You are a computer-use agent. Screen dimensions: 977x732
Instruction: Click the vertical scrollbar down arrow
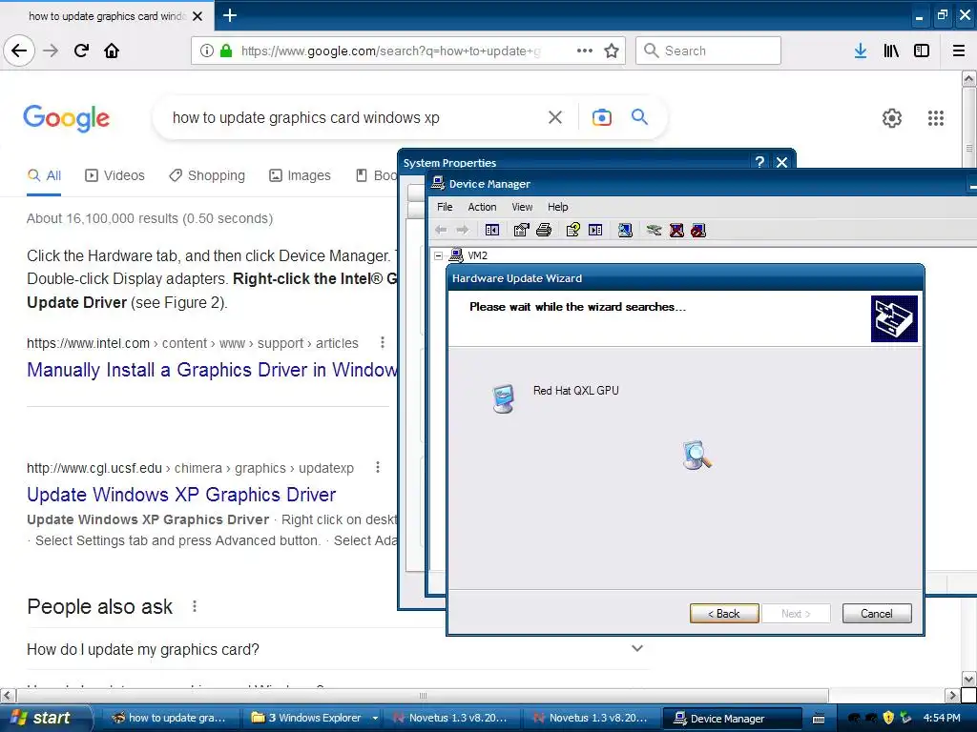[x=969, y=679]
